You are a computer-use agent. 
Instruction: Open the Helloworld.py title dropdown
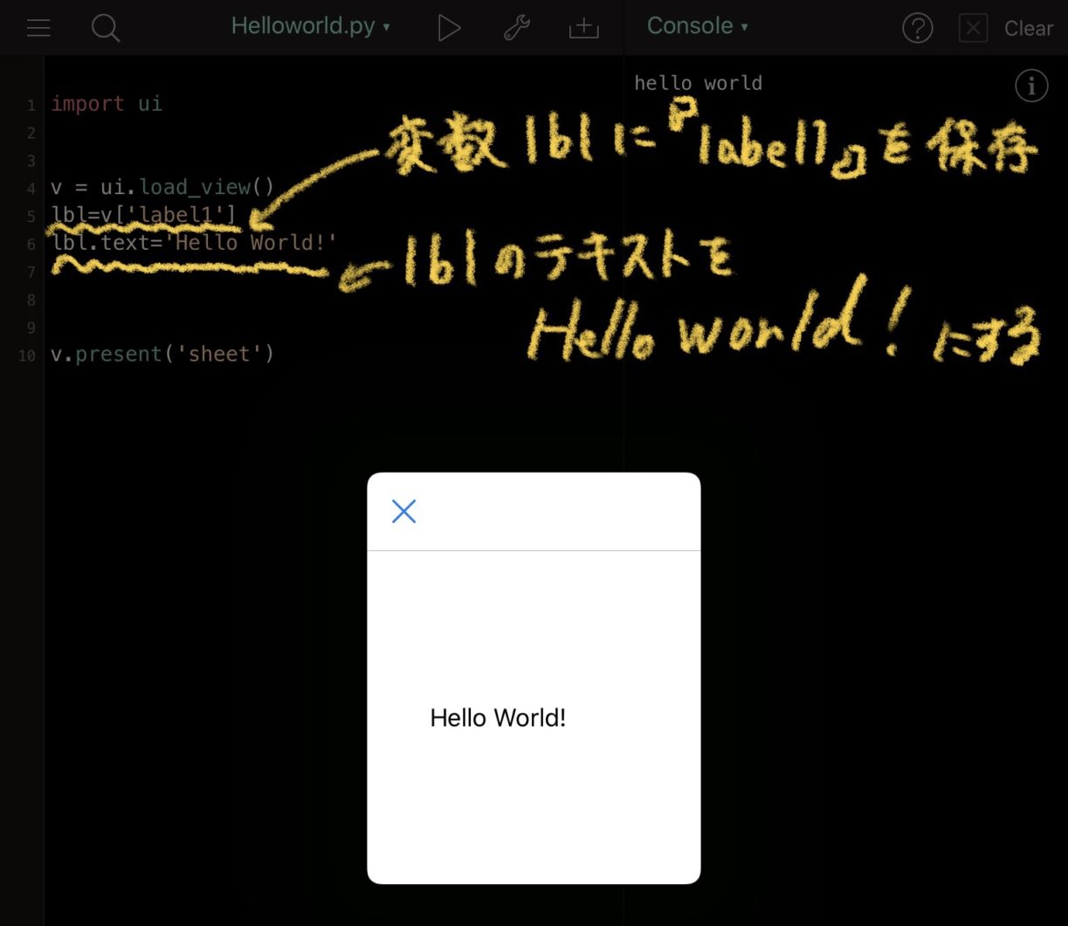point(385,27)
